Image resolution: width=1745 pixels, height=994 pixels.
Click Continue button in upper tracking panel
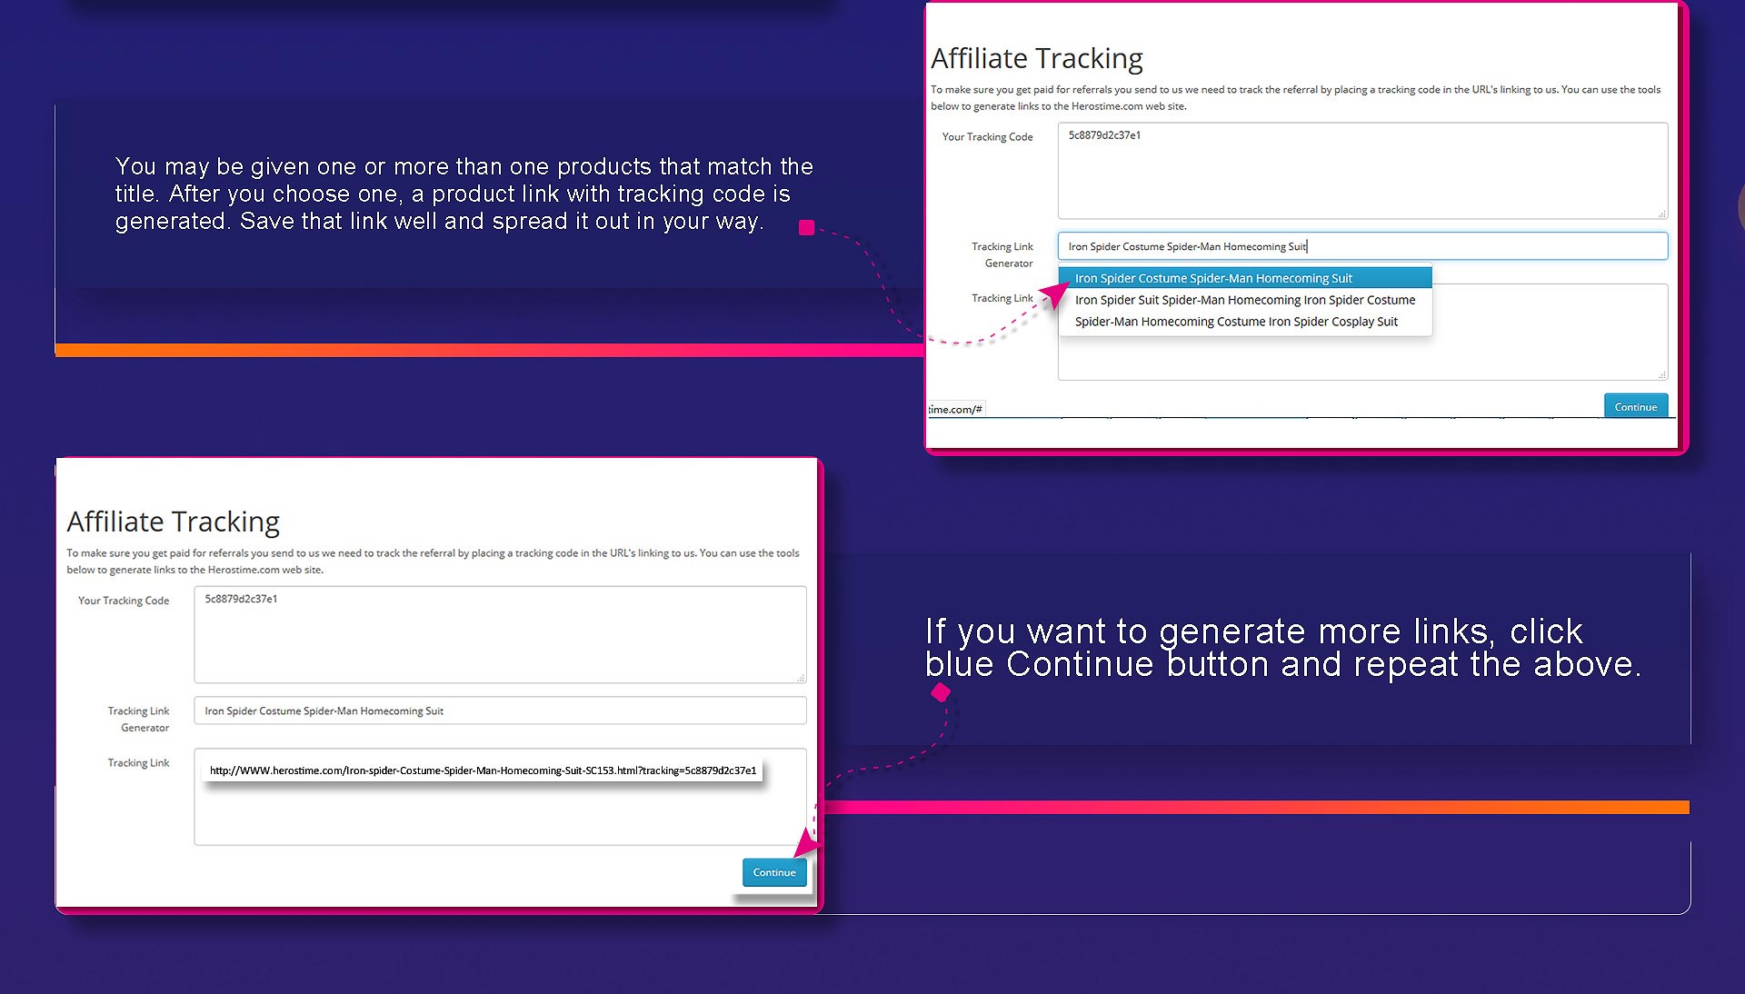point(1635,407)
